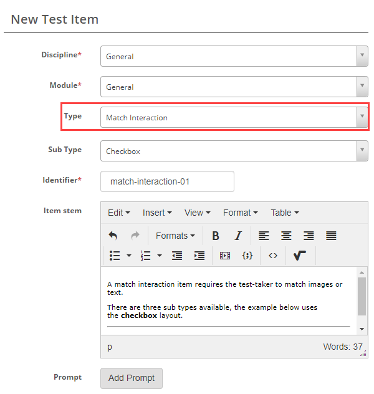Image resolution: width=374 pixels, height=394 pixels.
Task: Open the Table menu in editor
Action: (x=284, y=213)
